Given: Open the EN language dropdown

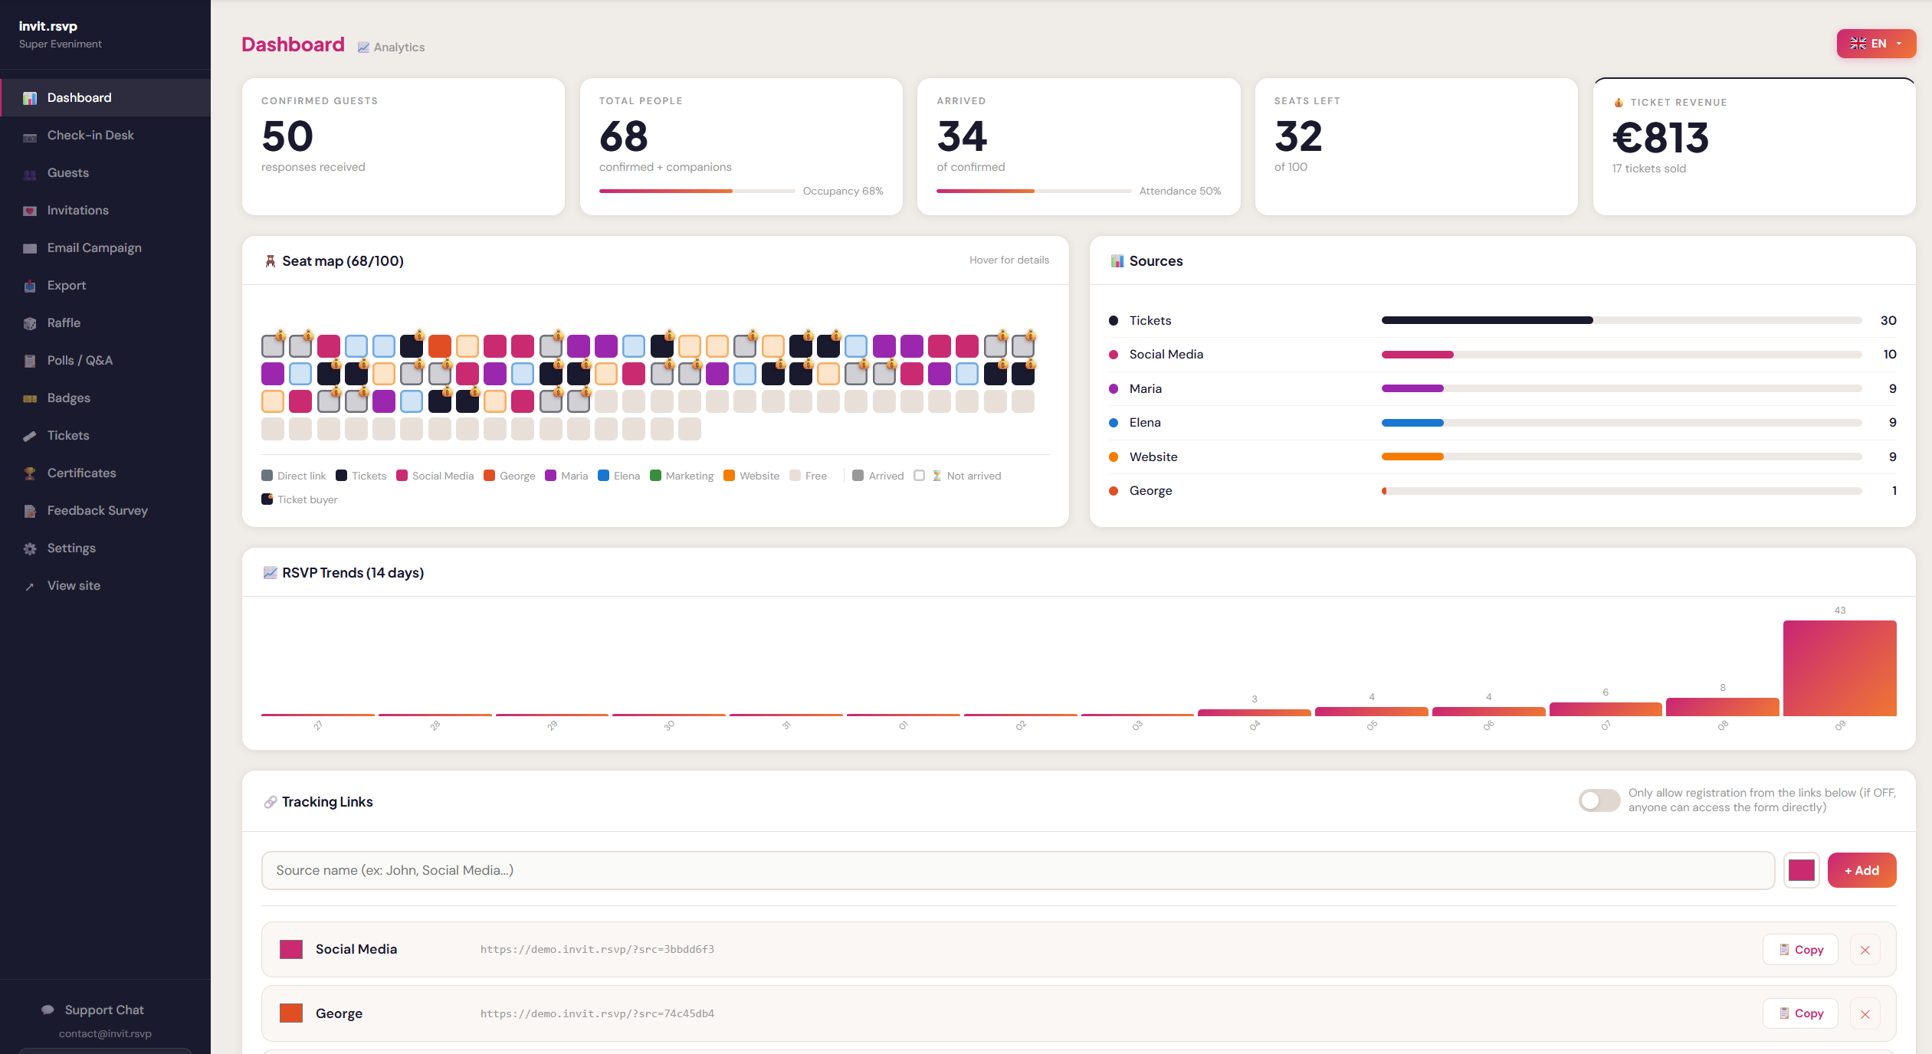Looking at the screenshot, I should 1875,44.
